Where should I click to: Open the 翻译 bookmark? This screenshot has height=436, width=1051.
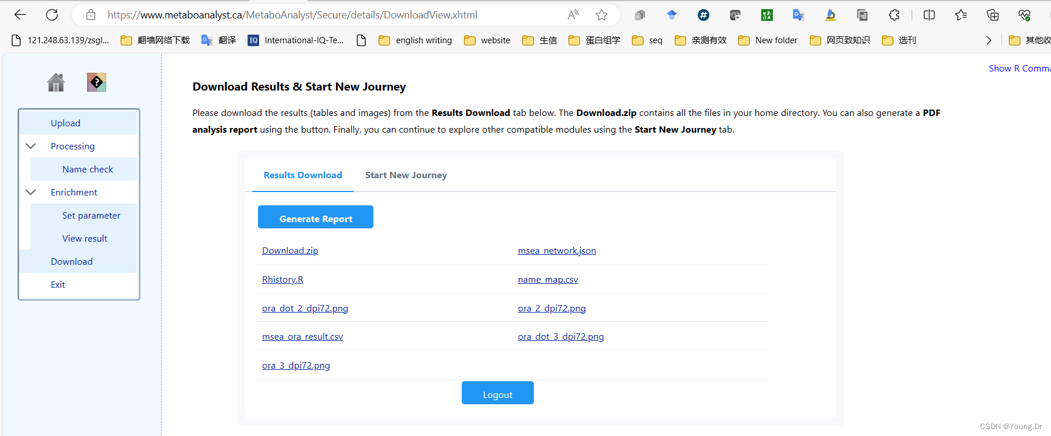[x=219, y=40]
